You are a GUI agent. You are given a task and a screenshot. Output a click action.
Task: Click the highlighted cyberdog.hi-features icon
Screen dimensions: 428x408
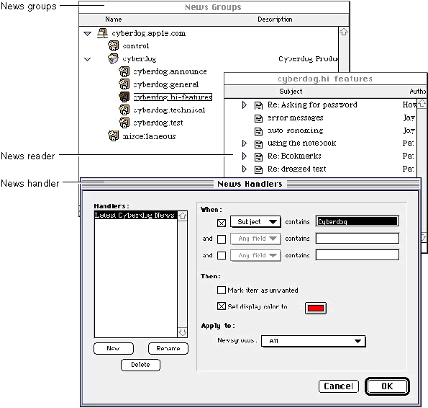tap(124, 97)
